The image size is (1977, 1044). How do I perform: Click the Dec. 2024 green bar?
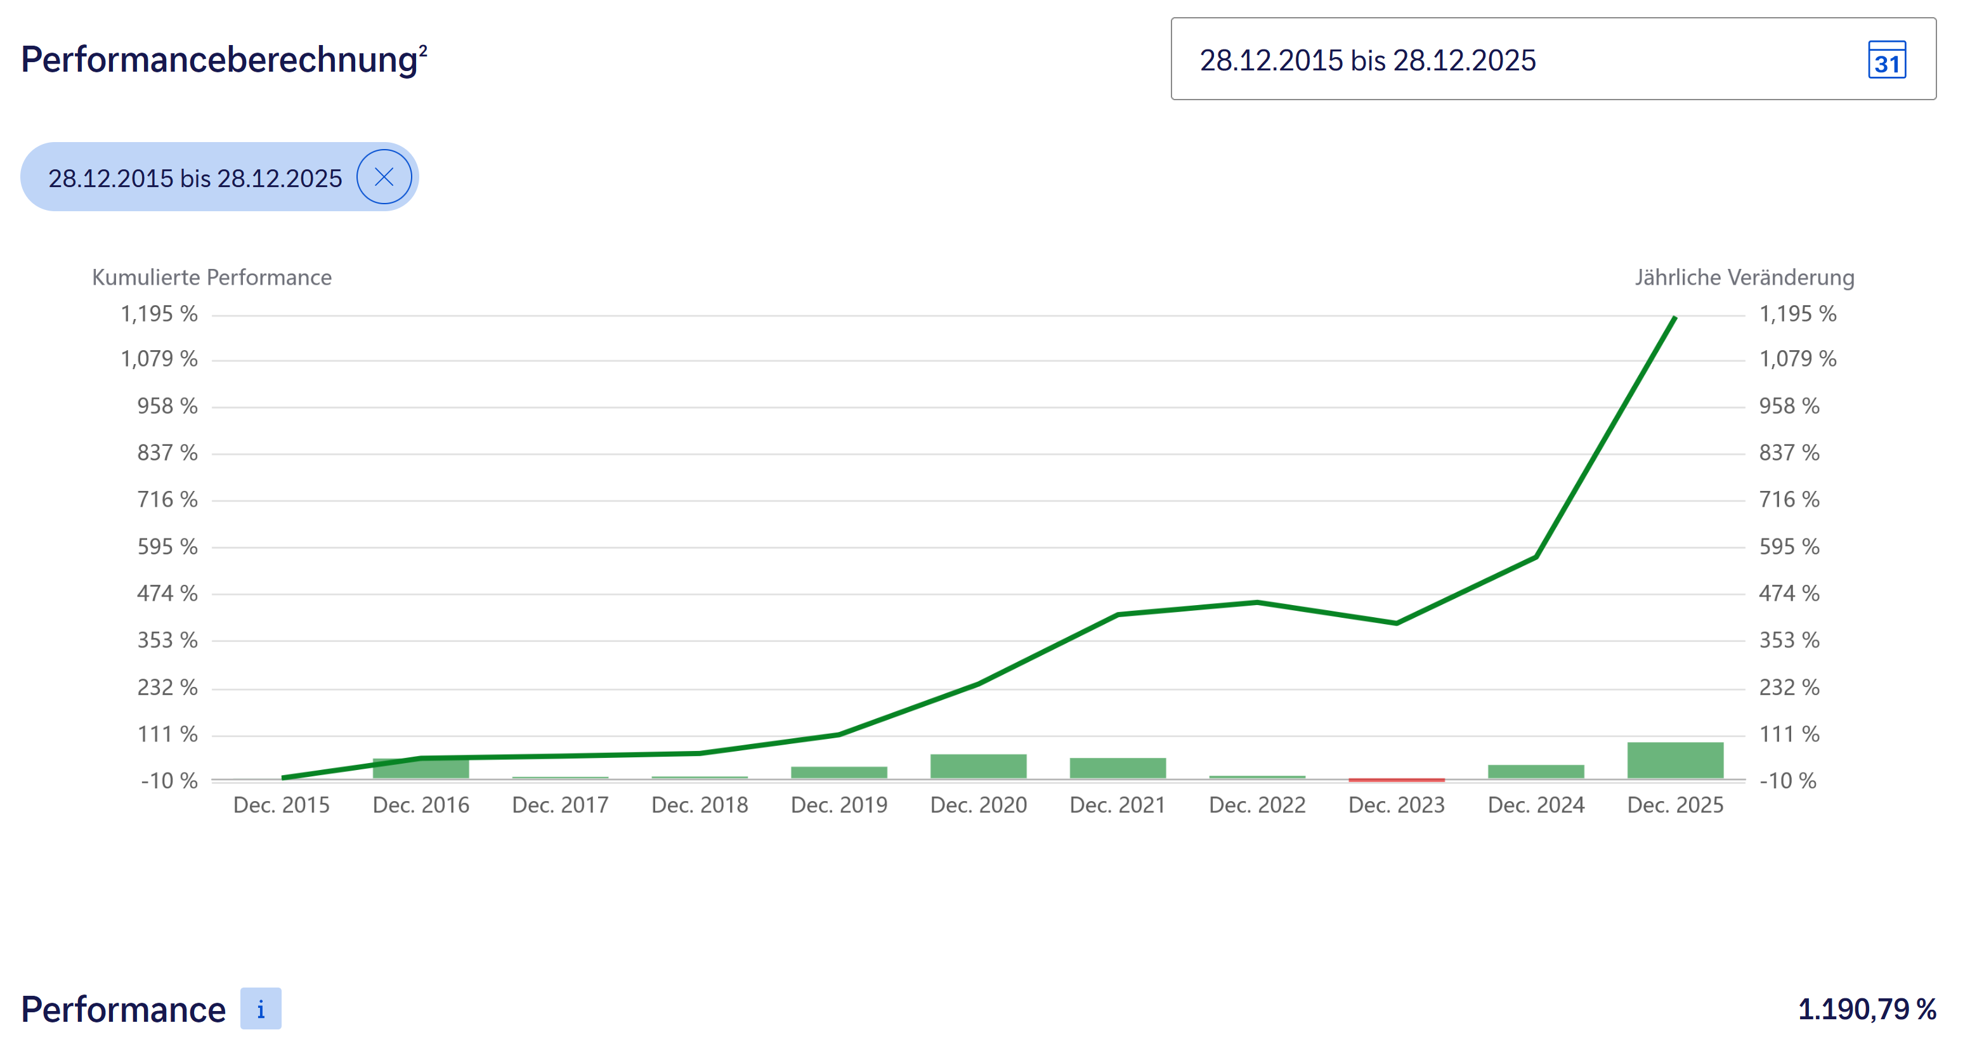click(1535, 771)
